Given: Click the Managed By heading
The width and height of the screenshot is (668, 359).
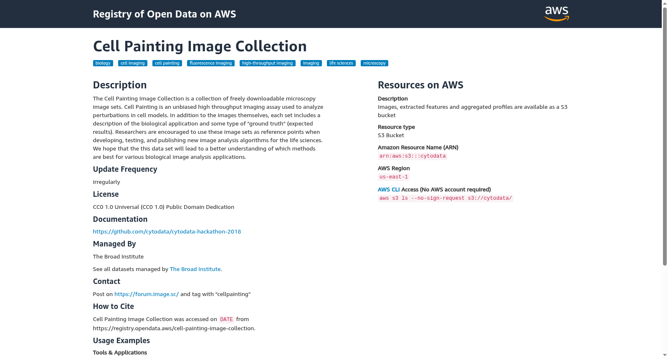Looking at the screenshot, I should (114, 244).
